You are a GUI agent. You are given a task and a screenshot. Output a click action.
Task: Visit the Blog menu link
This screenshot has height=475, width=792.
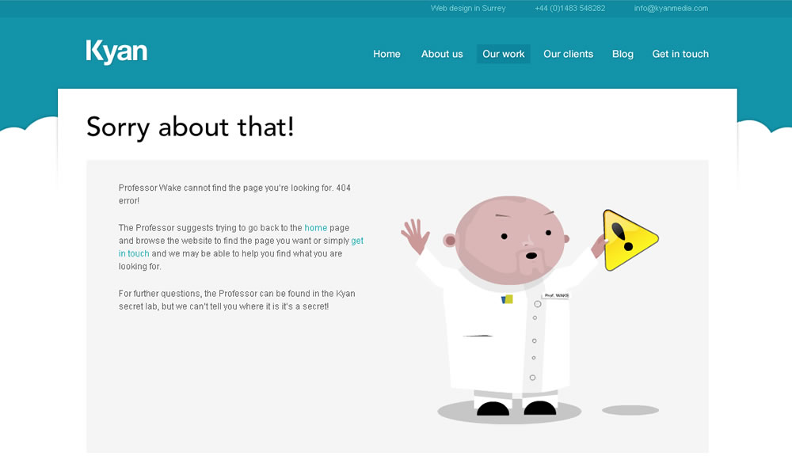pyautogui.click(x=623, y=54)
